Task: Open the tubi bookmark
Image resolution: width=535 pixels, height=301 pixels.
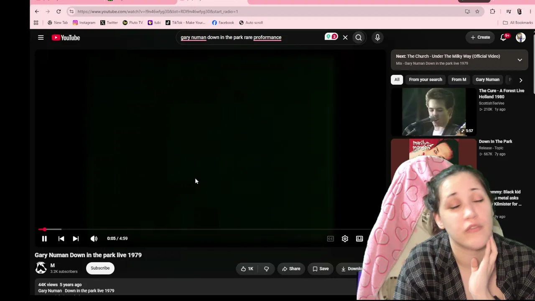Action: coord(154,23)
